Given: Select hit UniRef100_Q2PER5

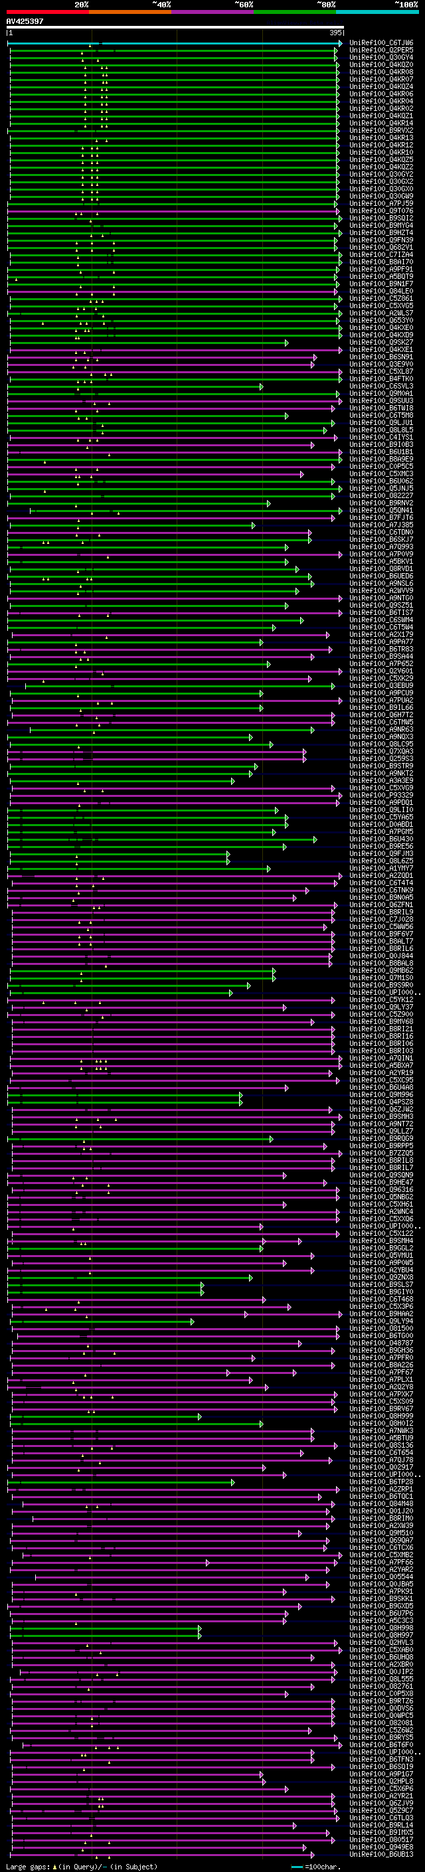Looking at the screenshot, I should pyautogui.click(x=381, y=50).
